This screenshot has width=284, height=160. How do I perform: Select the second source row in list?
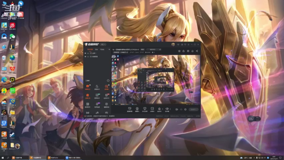97,57
